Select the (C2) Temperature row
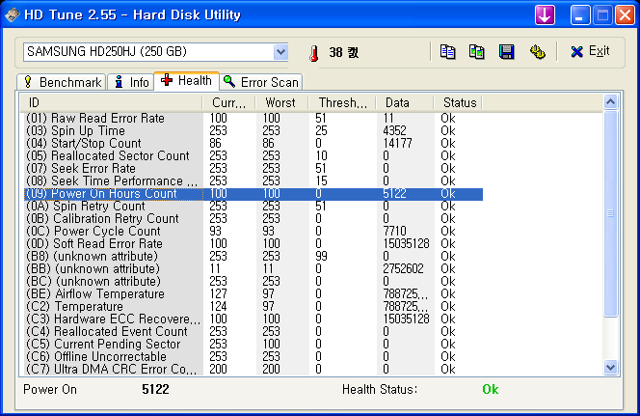 (253, 307)
